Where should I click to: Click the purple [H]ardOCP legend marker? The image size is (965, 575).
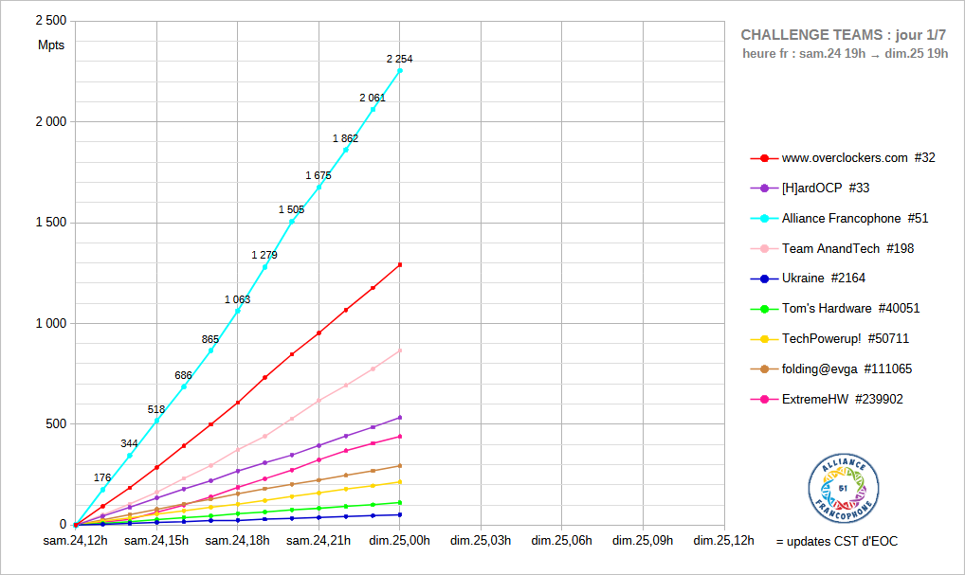click(x=764, y=188)
